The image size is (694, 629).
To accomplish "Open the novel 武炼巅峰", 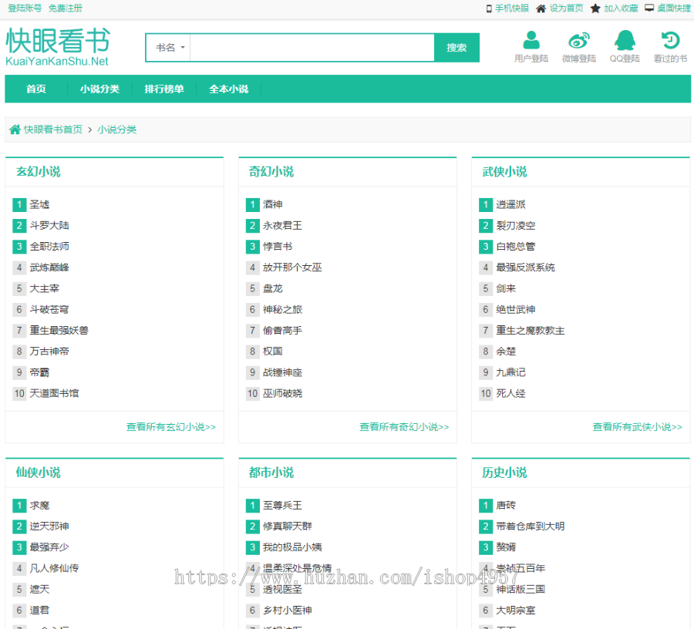I will pyautogui.click(x=49, y=267).
